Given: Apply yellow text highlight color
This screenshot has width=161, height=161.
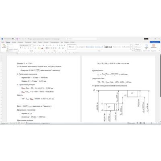Looking at the screenshot, I should coord(39,48).
